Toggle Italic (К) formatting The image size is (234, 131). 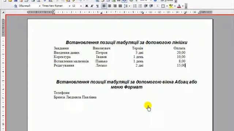[92, 6]
